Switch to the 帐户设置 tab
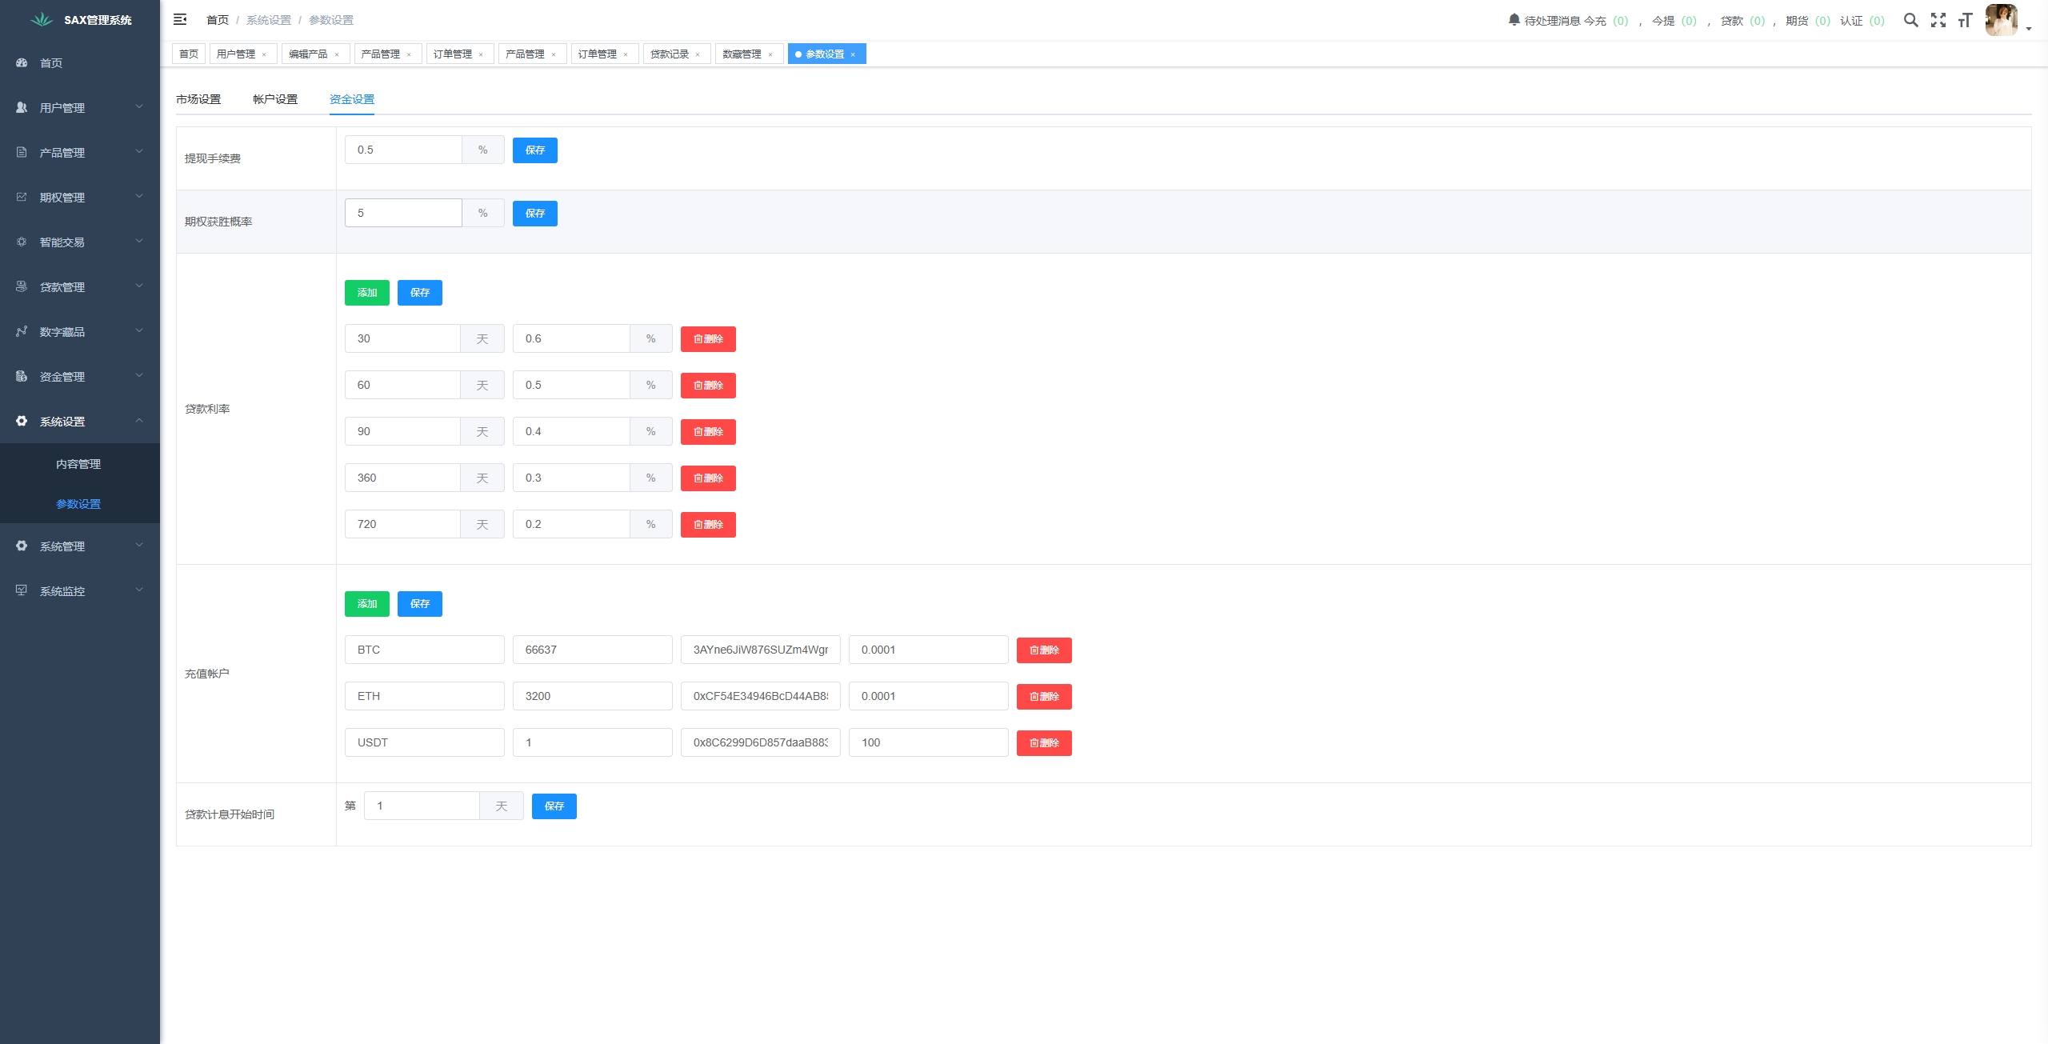The height and width of the screenshot is (1044, 2048). coord(275,99)
